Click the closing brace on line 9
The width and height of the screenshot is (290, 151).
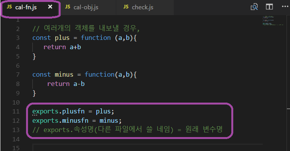pos(34,93)
